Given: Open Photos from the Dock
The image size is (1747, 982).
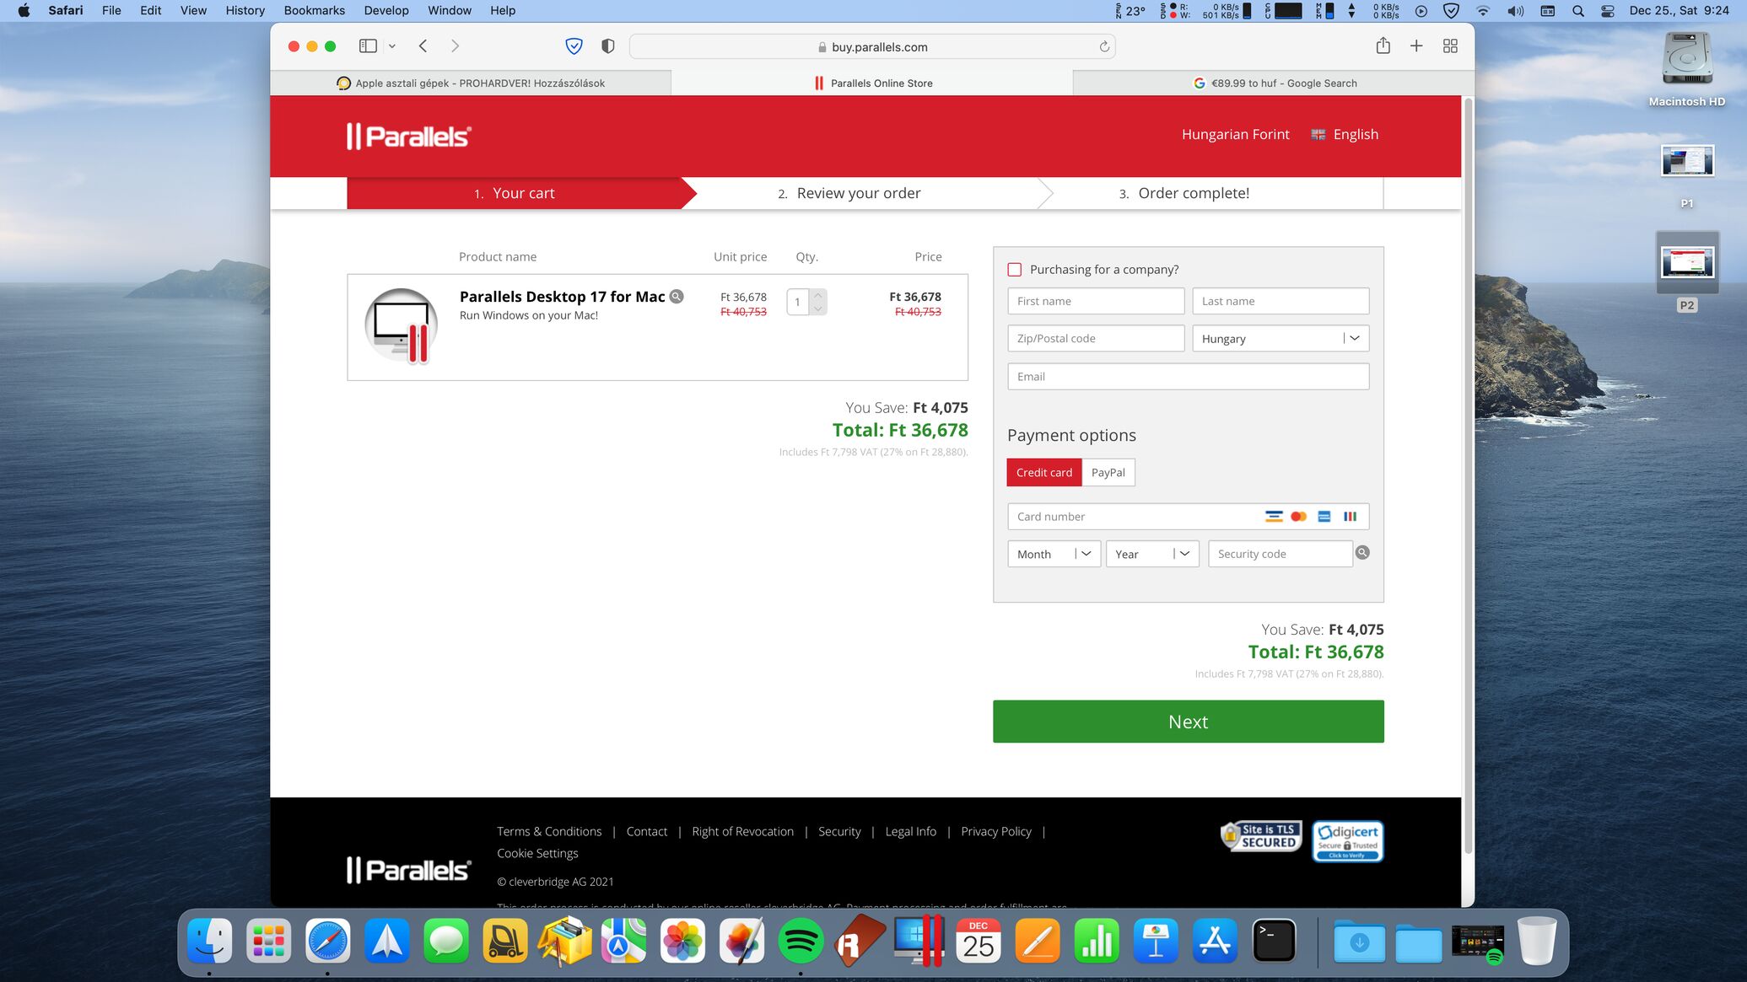Looking at the screenshot, I should (x=682, y=941).
